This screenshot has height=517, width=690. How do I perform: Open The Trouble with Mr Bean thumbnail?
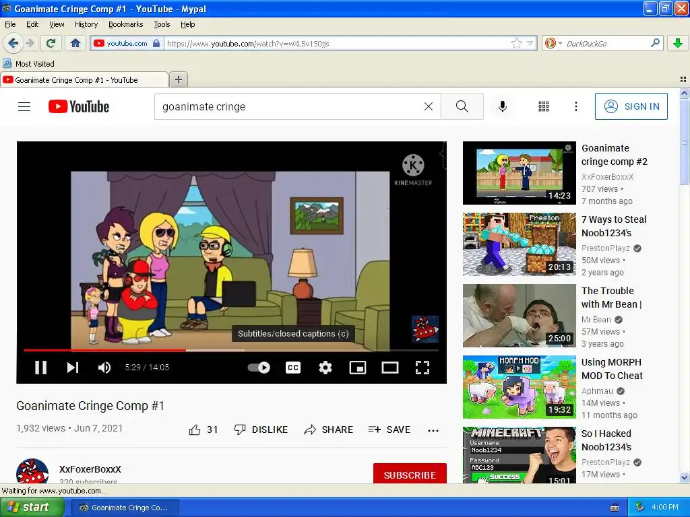coord(520,316)
